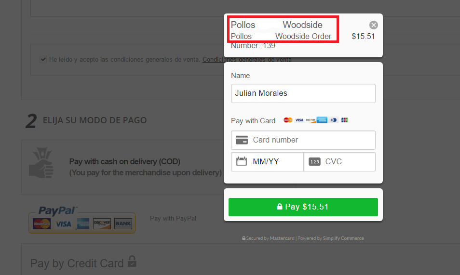The width and height of the screenshot is (460, 275).
Task: Select the PayPal payment logo
Action: 82,220
